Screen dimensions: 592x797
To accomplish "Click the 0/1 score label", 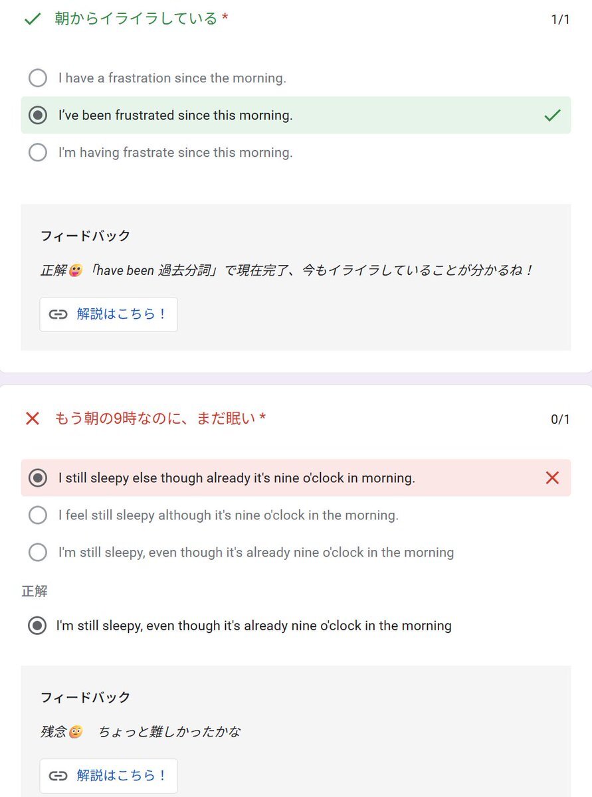I will tap(560, 419).
